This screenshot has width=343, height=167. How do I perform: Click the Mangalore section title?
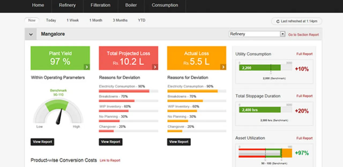pos(53,34)
